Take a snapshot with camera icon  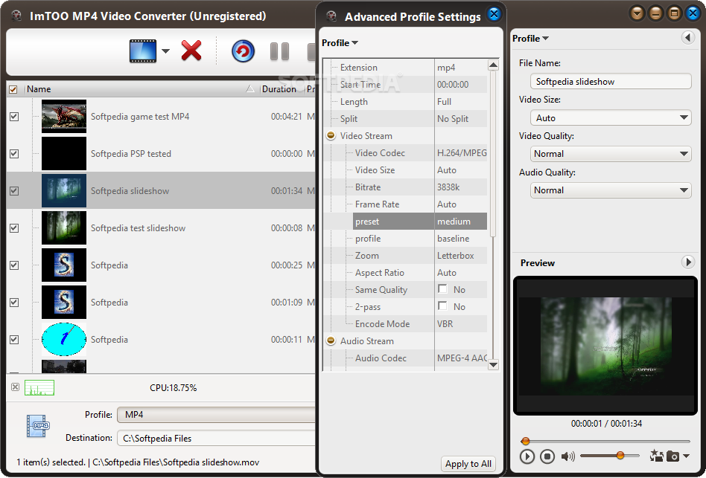[672, 456]
